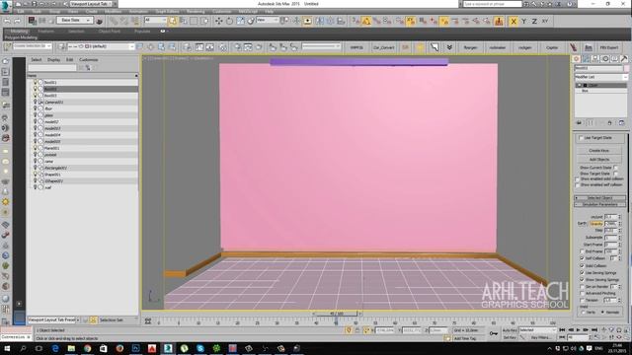Screen dimensions: 632x355
Task: Click the pin stack icon under modifier stack
Action: click(579, 122)
